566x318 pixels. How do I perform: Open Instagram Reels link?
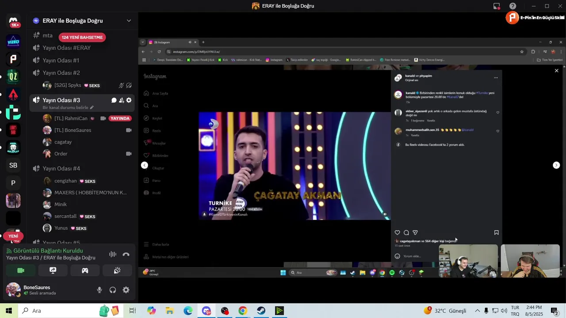(x=152, y=131)
